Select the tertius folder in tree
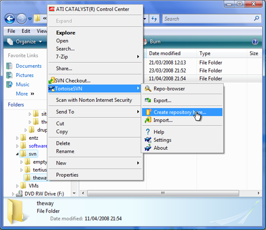Screen dimensions: 266x230 coord(40,170)
